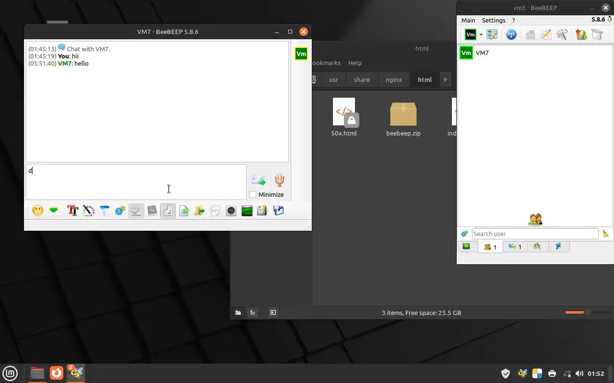Switch to the green screen tab
This screenshot has width=614, height=383.
[466, 247]
